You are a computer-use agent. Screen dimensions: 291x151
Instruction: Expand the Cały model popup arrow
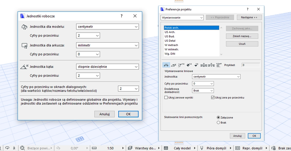(x=195, y=148)
